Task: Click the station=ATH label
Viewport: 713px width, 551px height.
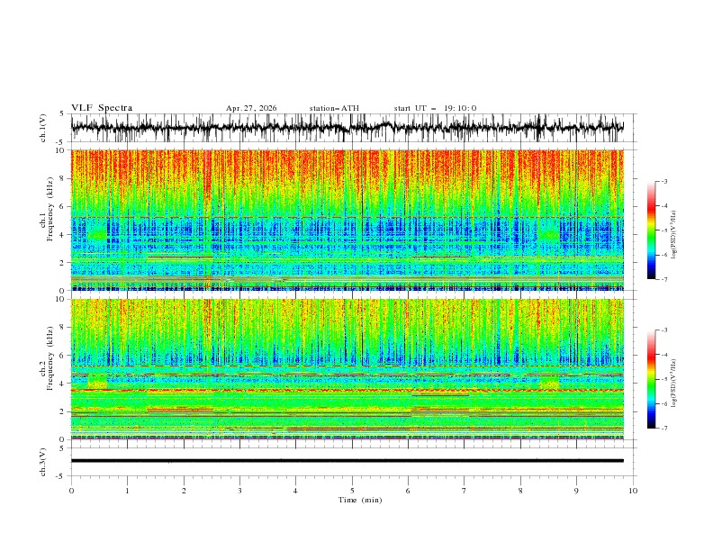Action: 334,108
